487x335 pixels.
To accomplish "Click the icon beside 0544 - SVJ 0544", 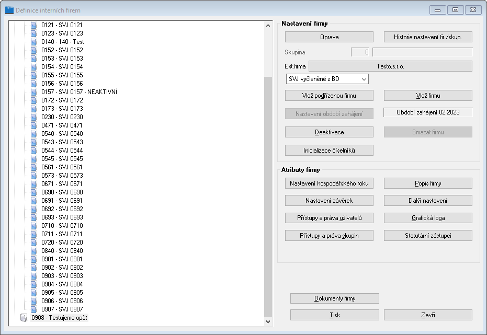I will point(33,151).
